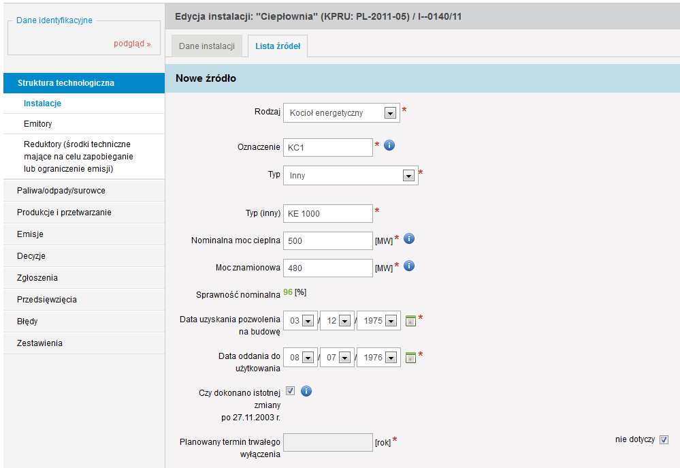Open Paliwa/odpady/surowce menu item
This screenshot has width=680, height=468.
(84, 191)
